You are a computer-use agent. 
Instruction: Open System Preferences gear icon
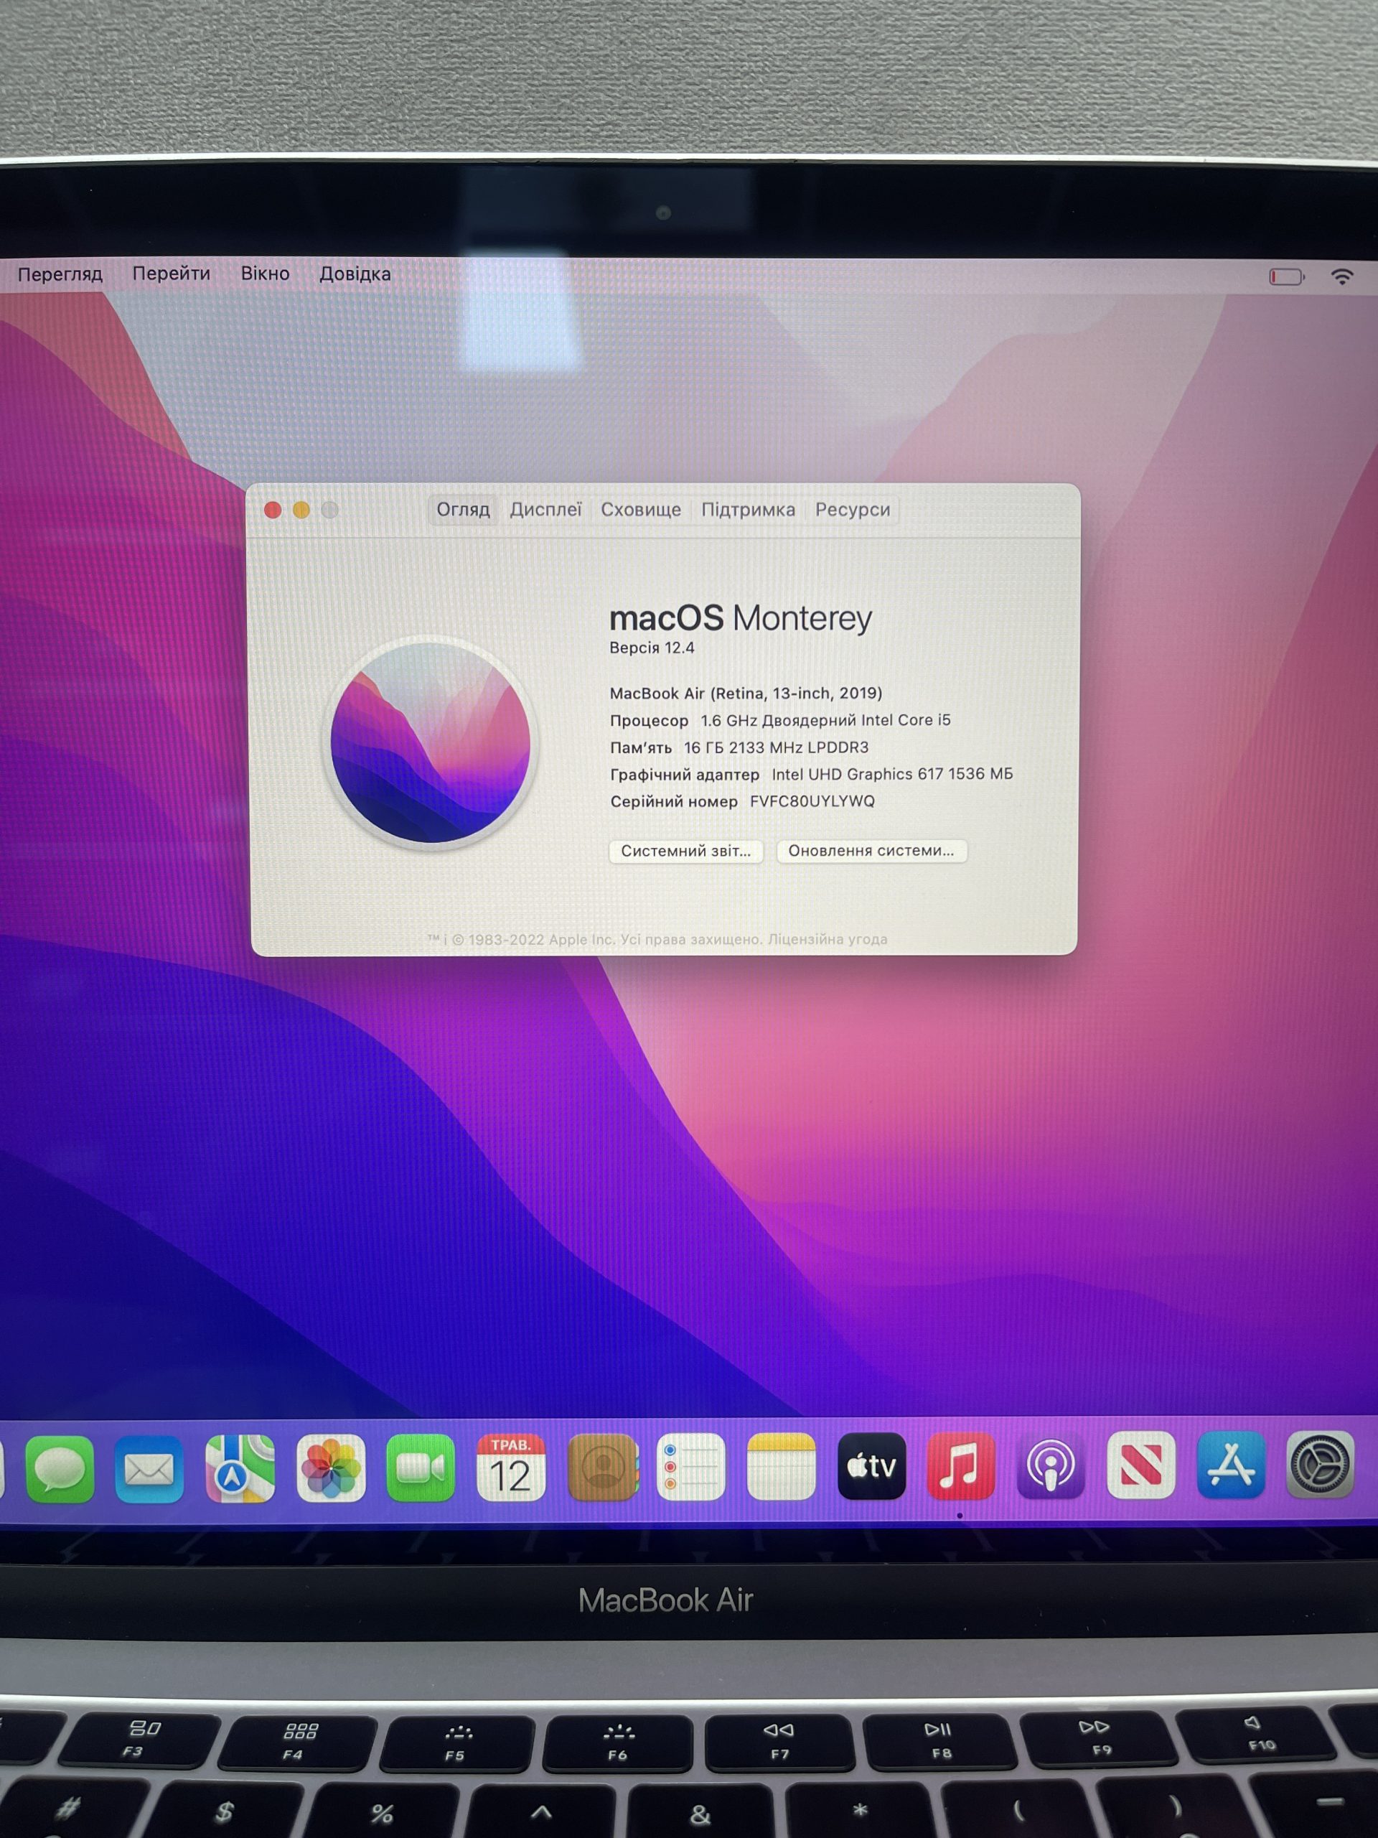(1321, 1464)
